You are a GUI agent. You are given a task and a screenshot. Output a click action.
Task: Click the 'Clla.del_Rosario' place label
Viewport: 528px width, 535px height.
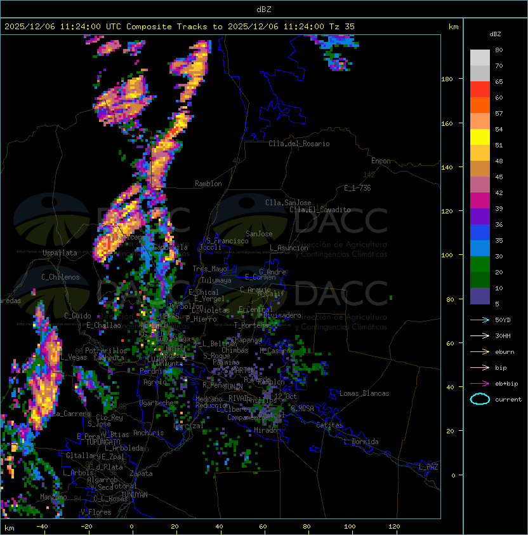[x=299, y=144]
